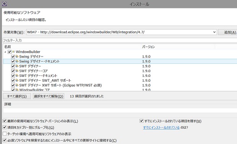237x144 pixels.
Task: Click the 詳細 description text area
Action: (120, 110)
